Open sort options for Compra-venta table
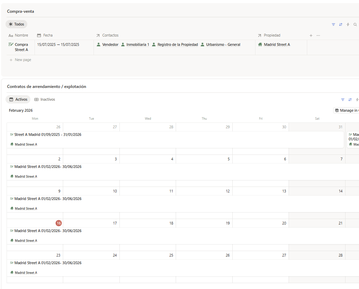This screenshot has height=289, width=359. pyautogui.click(x=341, y=24)
